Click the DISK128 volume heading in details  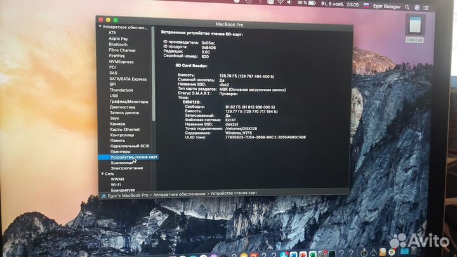coord(192,102)
